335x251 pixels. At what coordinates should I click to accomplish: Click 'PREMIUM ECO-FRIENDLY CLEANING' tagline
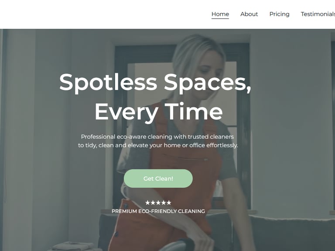click(x=158, y=211)
